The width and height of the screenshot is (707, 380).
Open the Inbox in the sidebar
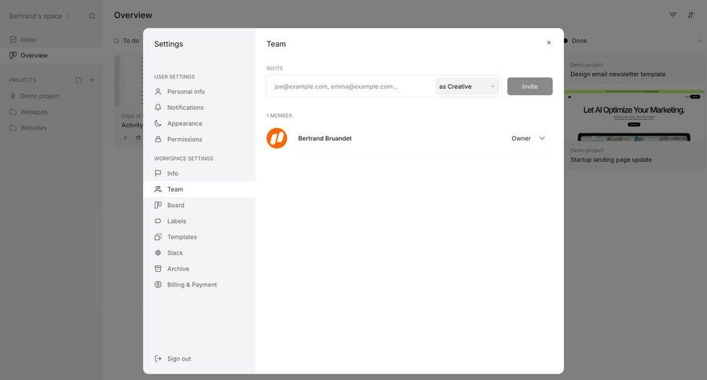tap(28, 39)
